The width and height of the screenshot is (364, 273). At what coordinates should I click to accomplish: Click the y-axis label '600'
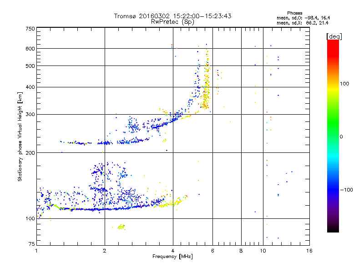[x=30, y=49]
